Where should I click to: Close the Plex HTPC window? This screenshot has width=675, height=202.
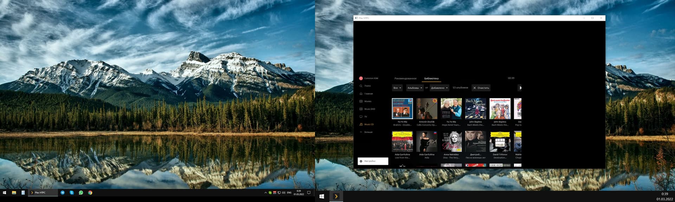coord(601,18)
